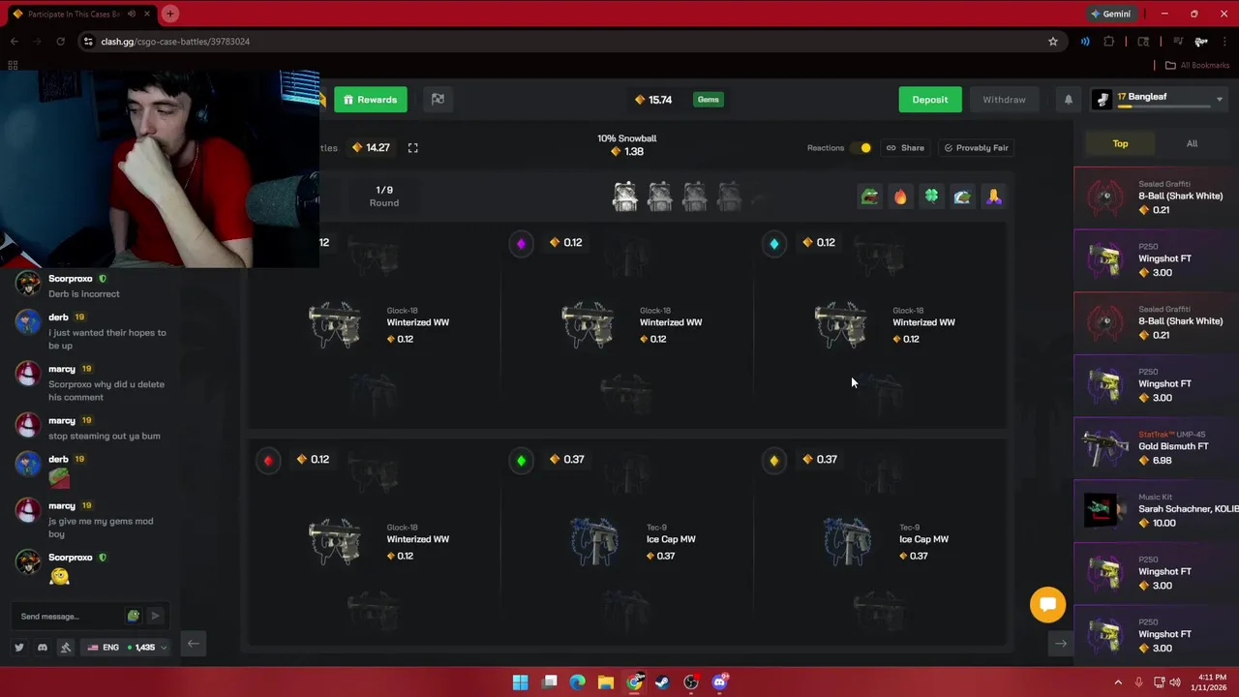Click the green player avatar diamond
The width and height of the screenshot is (1239, 697).
point(521,460)
